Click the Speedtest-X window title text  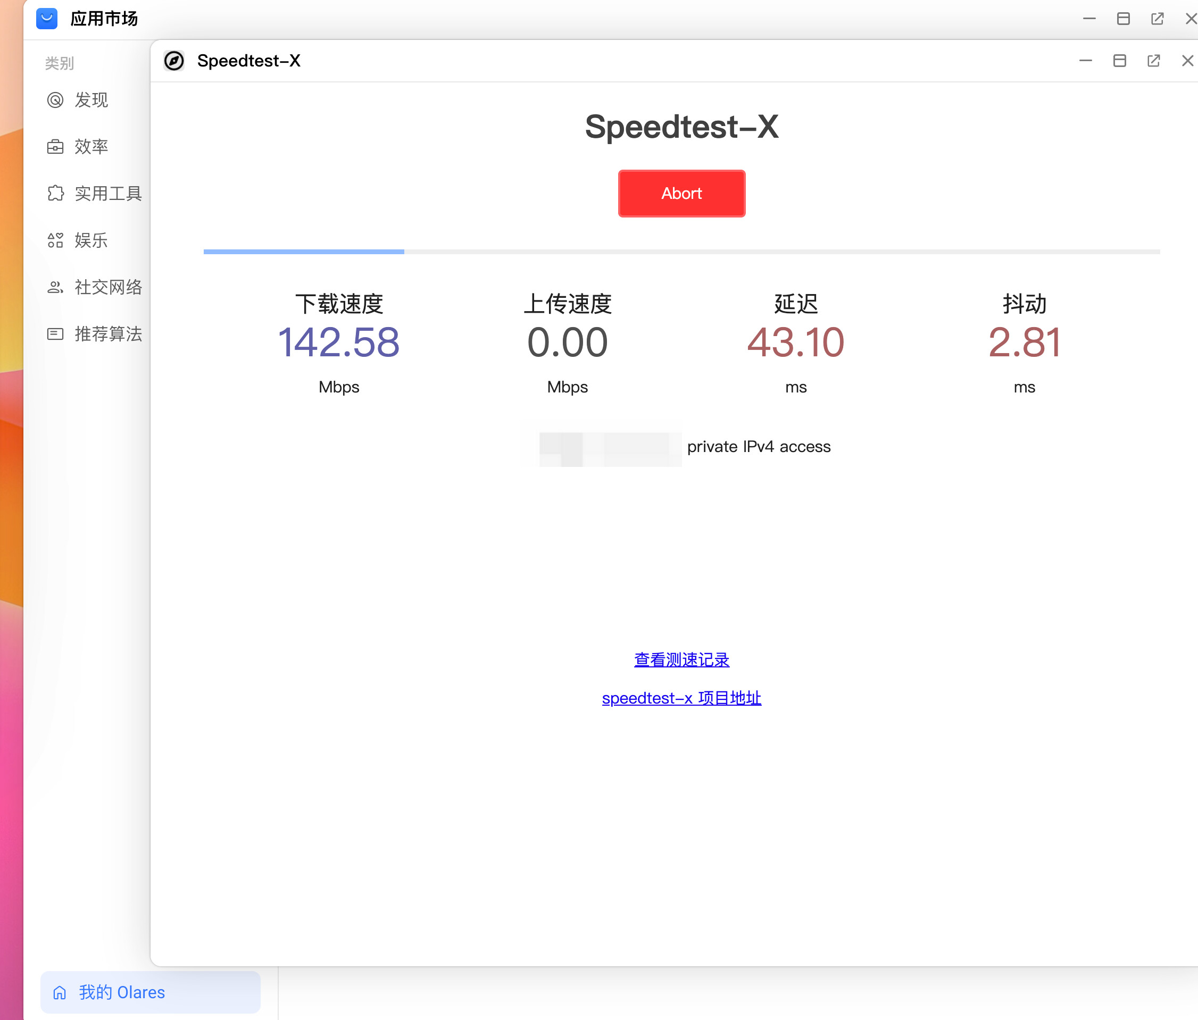[248, 61]
